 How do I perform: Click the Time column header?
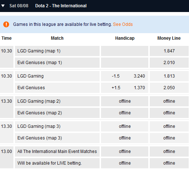coord(7,38)
